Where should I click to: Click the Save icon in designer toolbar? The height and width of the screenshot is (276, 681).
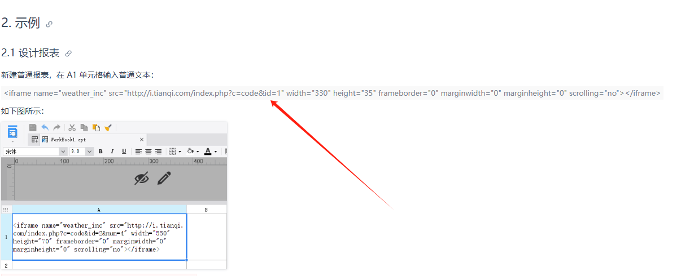[x=33, y=128]
